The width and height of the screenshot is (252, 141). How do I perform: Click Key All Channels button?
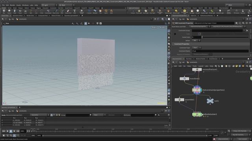coord(240,135)
